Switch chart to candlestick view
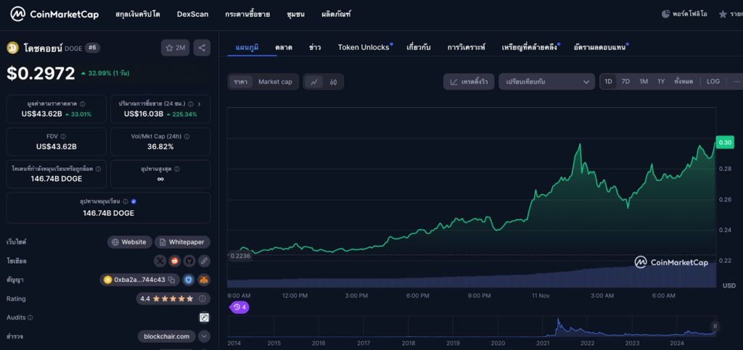743x350 pixels. (334, 82)
